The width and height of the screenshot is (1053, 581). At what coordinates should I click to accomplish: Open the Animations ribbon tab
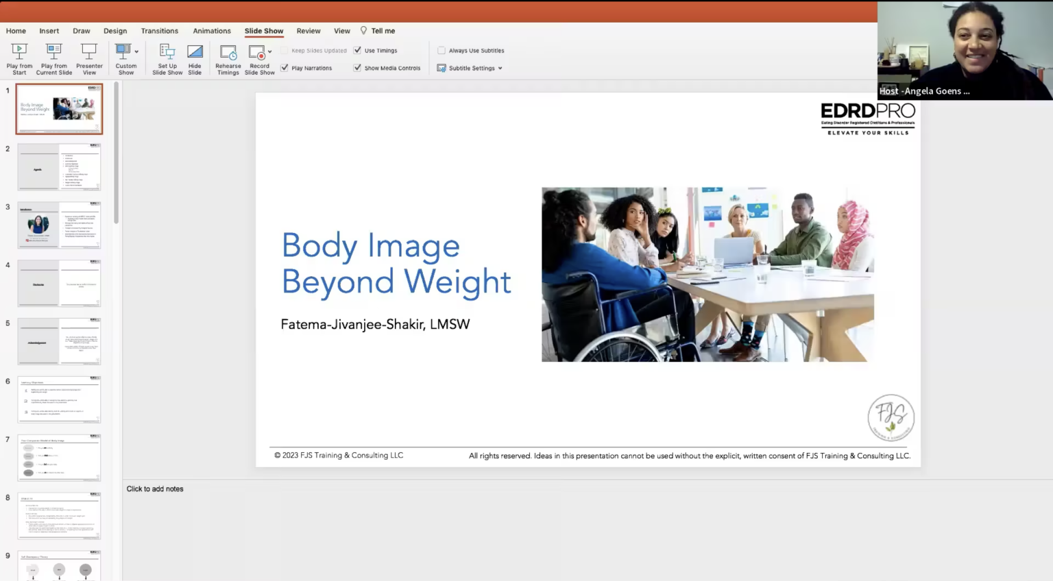[x=211, y=31]
